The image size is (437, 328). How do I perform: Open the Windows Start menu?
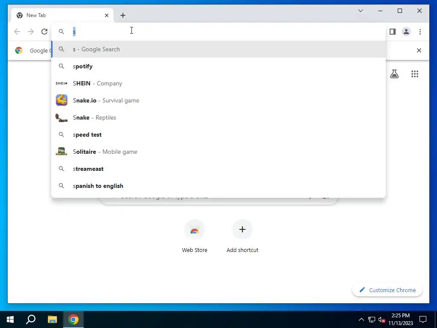click(x=10, y=319)
